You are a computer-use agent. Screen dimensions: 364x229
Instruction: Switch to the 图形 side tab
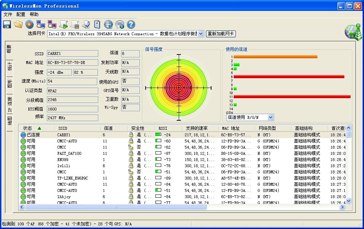point(10,84)
